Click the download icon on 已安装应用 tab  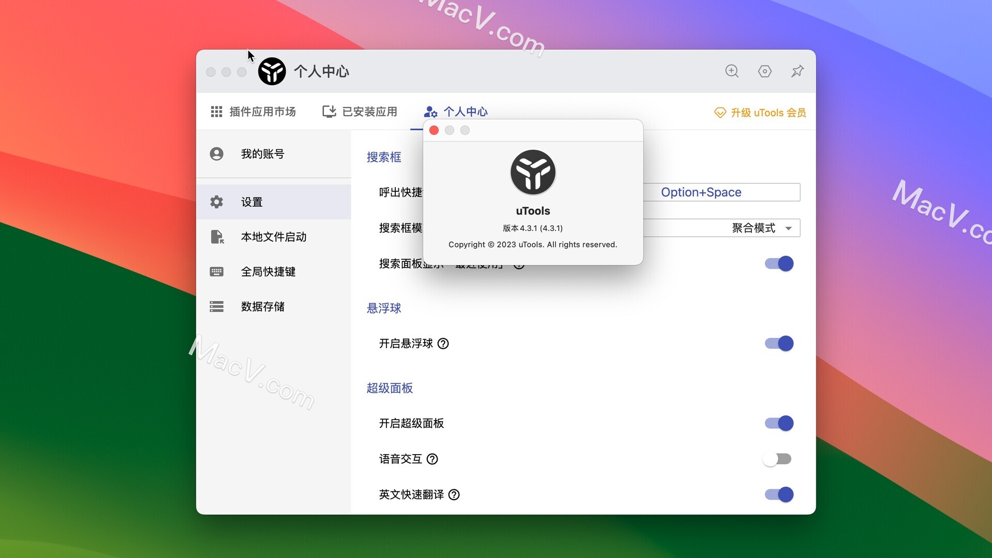(329, 112)
